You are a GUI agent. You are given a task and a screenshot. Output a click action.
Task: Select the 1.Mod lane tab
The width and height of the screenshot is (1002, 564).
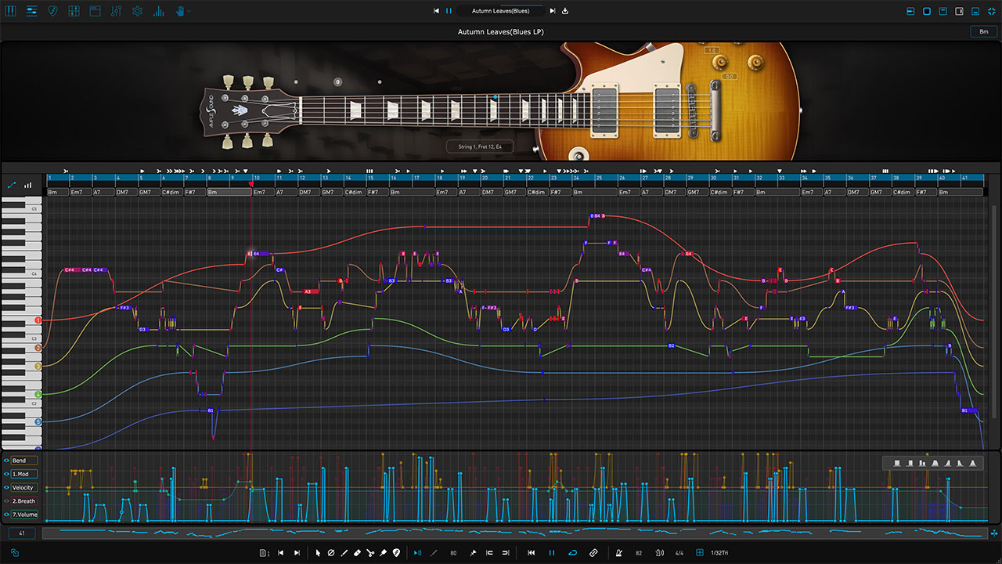pyautogui.click(x=24, y=474)
